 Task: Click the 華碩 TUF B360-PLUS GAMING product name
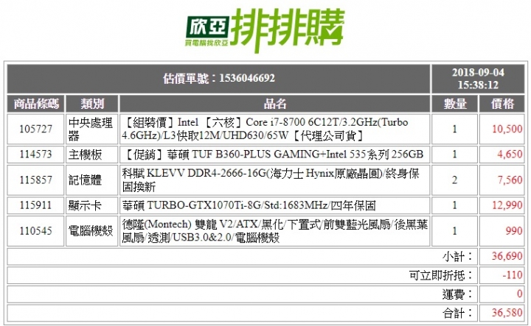[274, 155]
